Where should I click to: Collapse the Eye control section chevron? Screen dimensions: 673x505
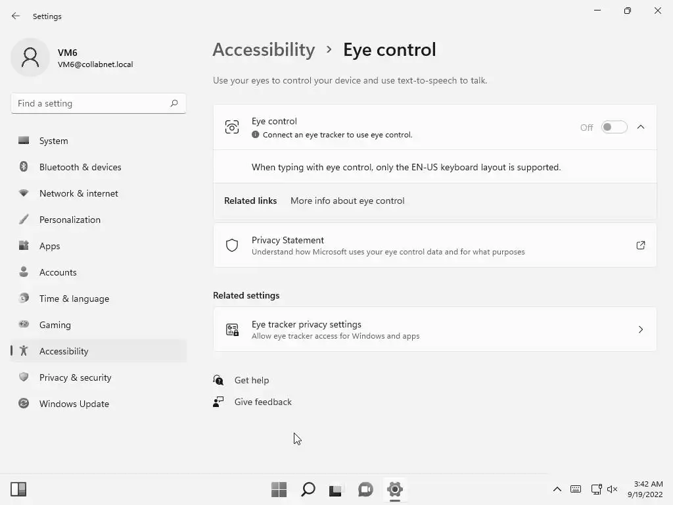641,128
